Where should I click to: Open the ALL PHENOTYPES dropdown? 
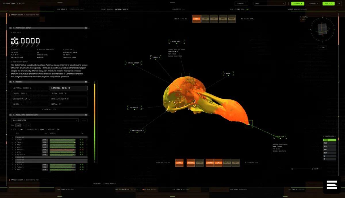(x=45, y=120)
